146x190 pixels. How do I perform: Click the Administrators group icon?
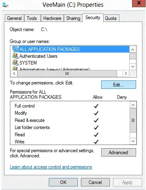point(15,68)
